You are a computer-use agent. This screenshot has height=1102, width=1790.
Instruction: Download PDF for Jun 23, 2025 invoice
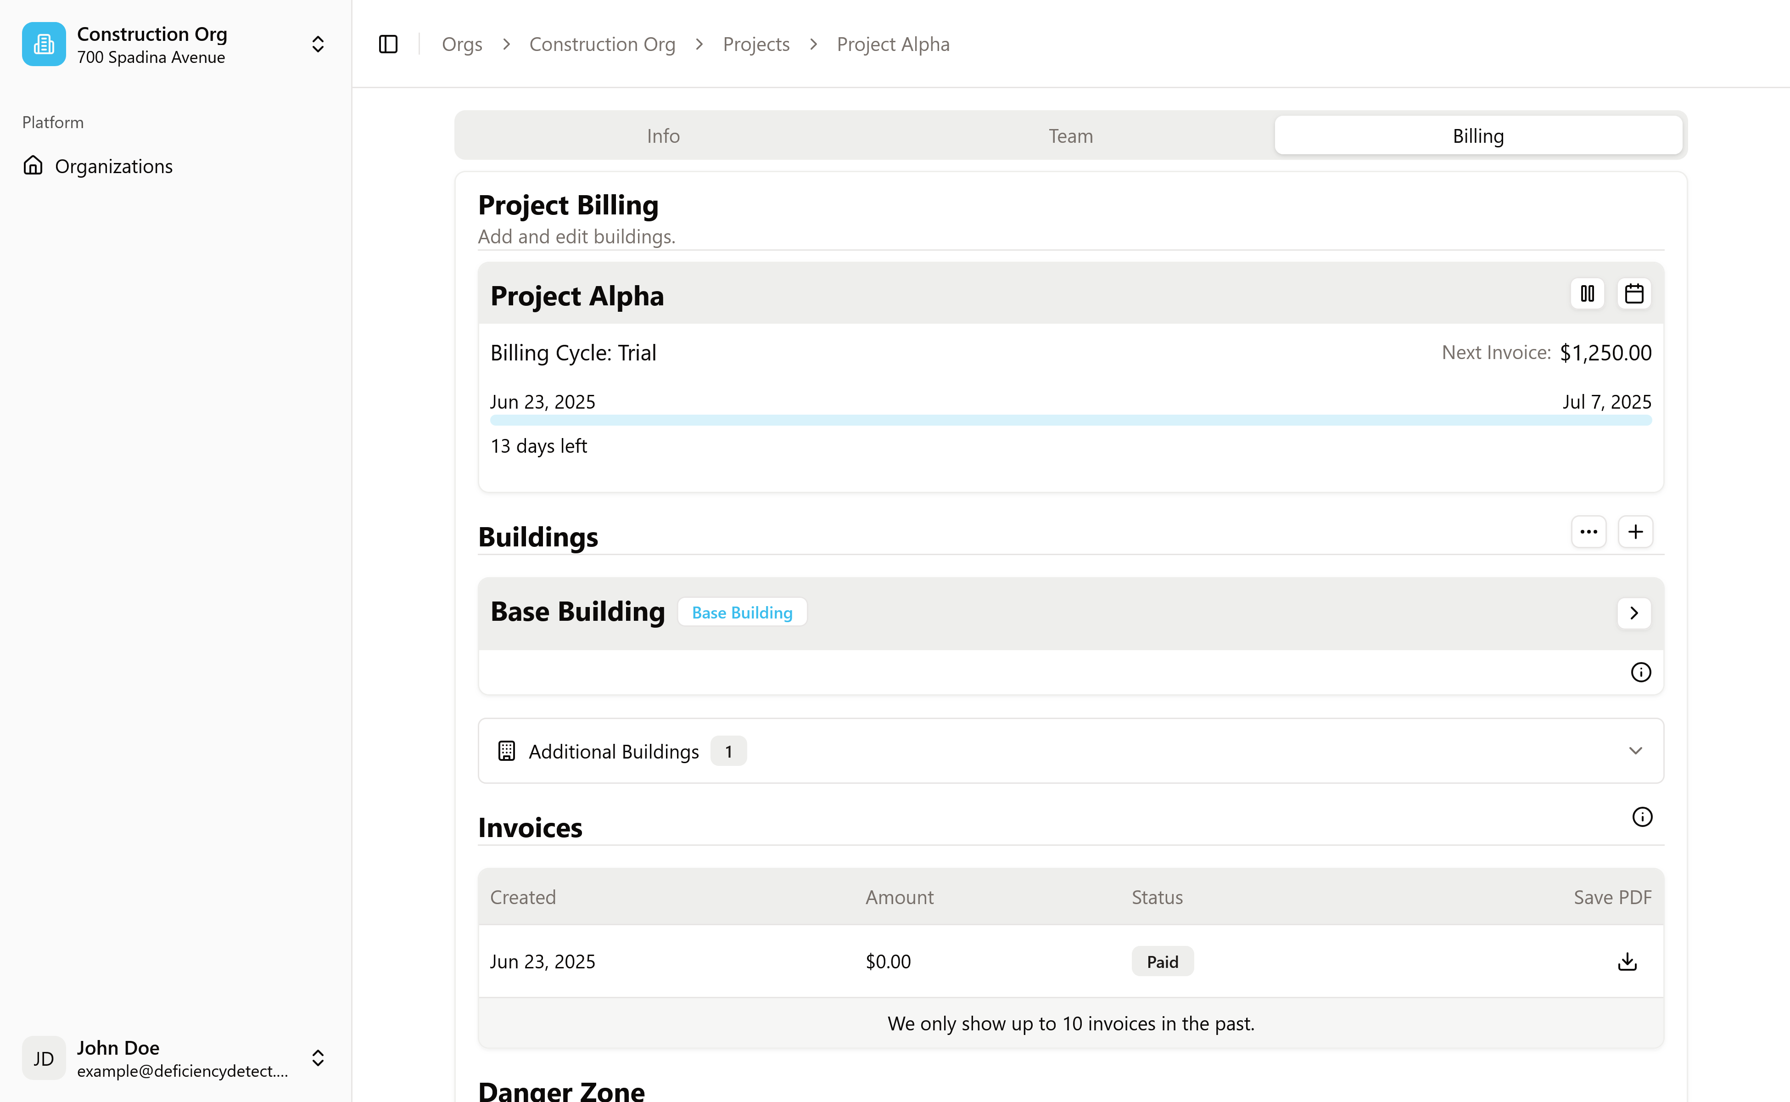pos(1628,961)
